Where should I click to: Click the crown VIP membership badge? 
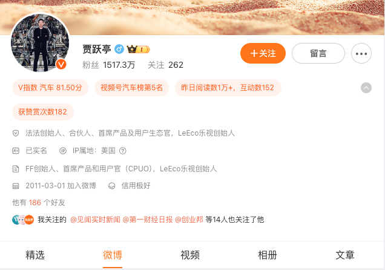138,49
